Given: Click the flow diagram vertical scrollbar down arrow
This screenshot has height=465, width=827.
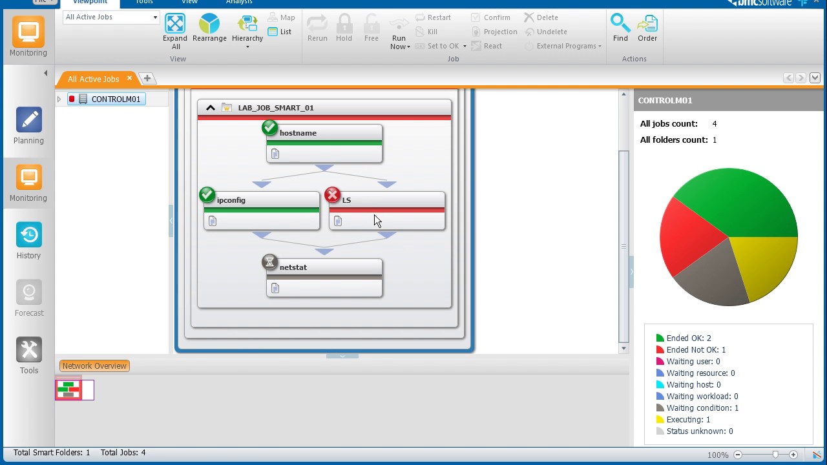Looking at the screenshot, I should click(x=623, y=349).
